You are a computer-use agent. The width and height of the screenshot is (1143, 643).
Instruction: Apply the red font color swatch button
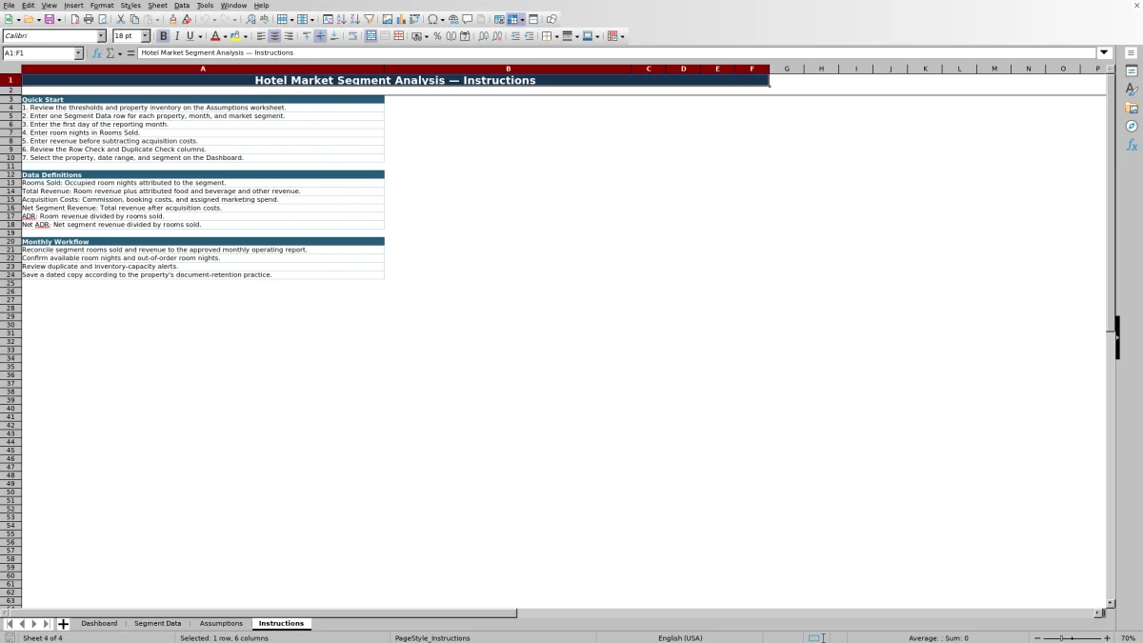click(x=215, y=36)
